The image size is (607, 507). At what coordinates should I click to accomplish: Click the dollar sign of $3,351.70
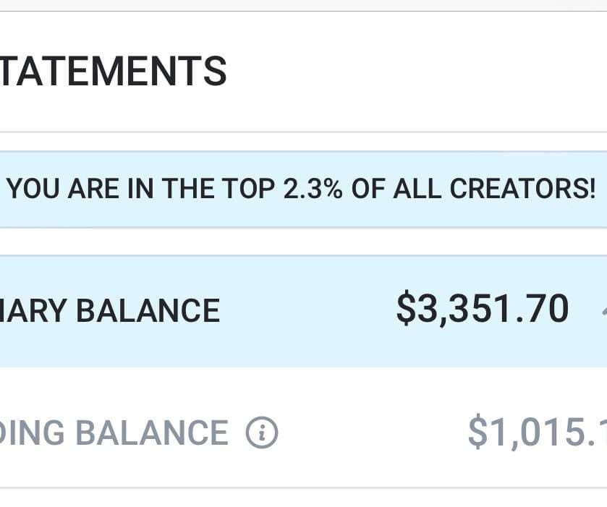[406, 308]
